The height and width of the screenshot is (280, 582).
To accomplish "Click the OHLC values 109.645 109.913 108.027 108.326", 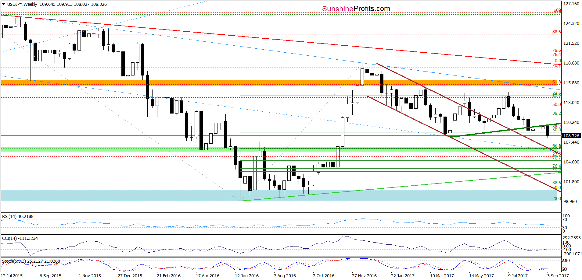I will [73, 4].
